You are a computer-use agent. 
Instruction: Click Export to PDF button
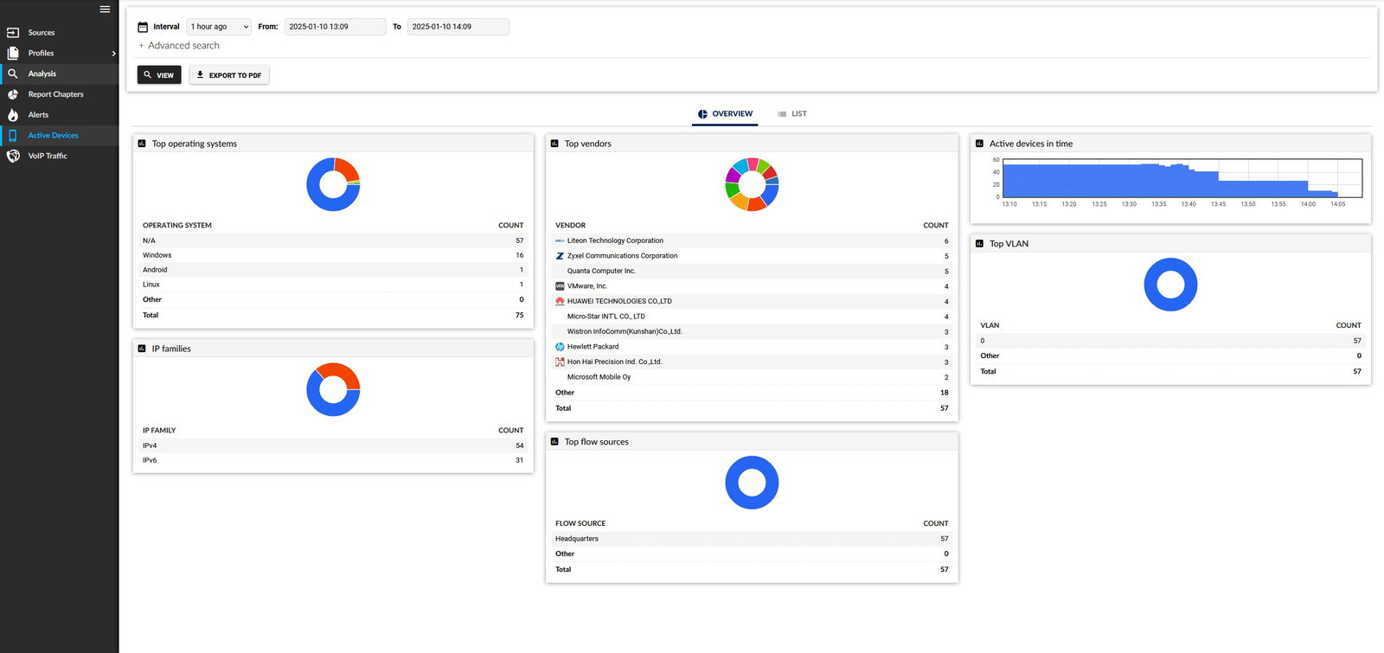pyautogui.click(x=229, y=75)
